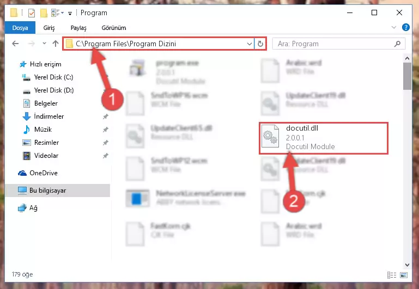The height and width of the screenshot is (289, 419).
Task: Click the Müzik note icon
Action: click(x=27, y=130)
